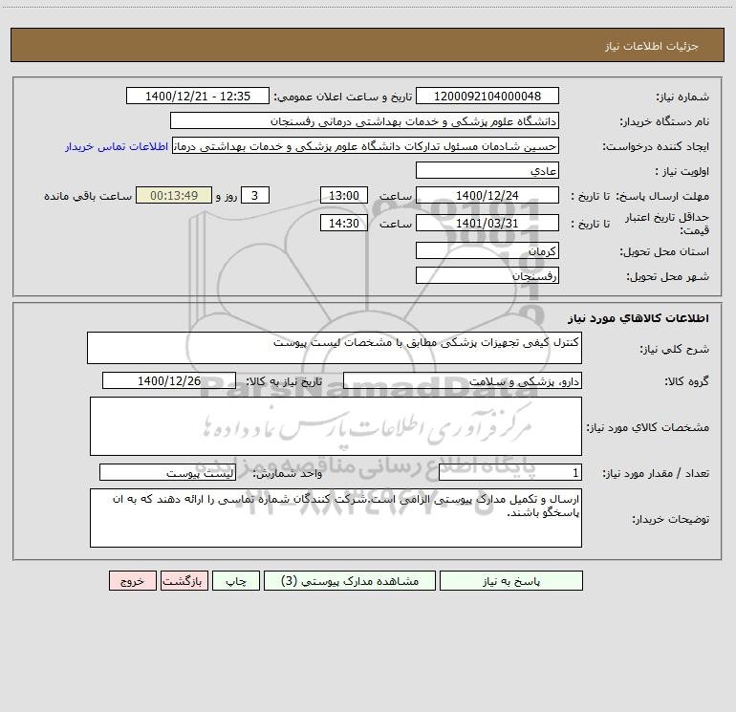This screenshot has width=736, height=712.
Task: Open مشاهده مدارک پیوستی (3) button
Action: click(350, 580)
